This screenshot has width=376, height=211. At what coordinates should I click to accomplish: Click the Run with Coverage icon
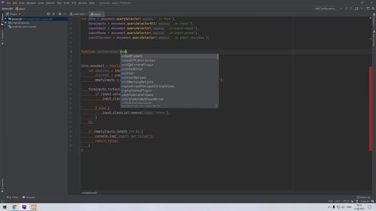pos(351,9)
